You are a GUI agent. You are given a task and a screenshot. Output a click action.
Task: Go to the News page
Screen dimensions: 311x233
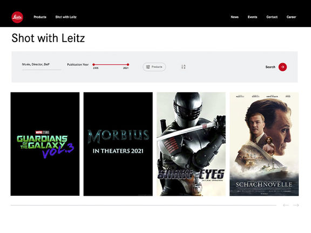[234, 17]
